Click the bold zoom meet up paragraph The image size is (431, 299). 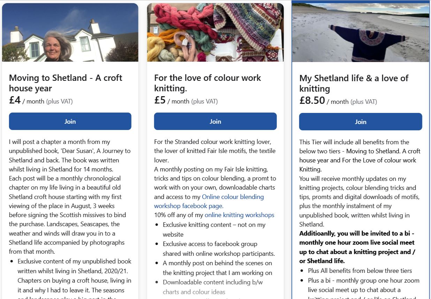[x=357, y=247]
